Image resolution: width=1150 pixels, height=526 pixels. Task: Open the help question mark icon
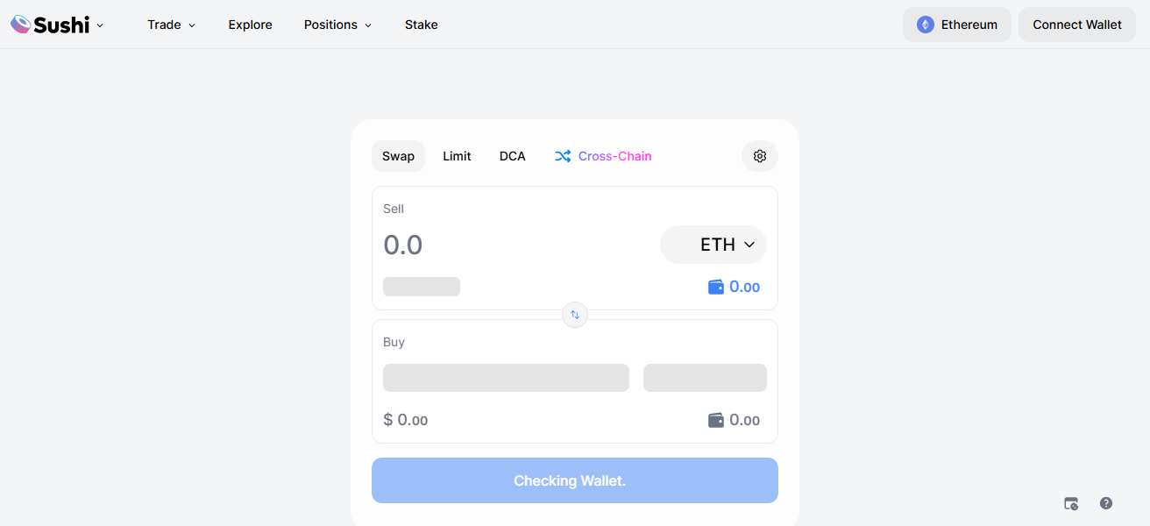pos(1106,503)
